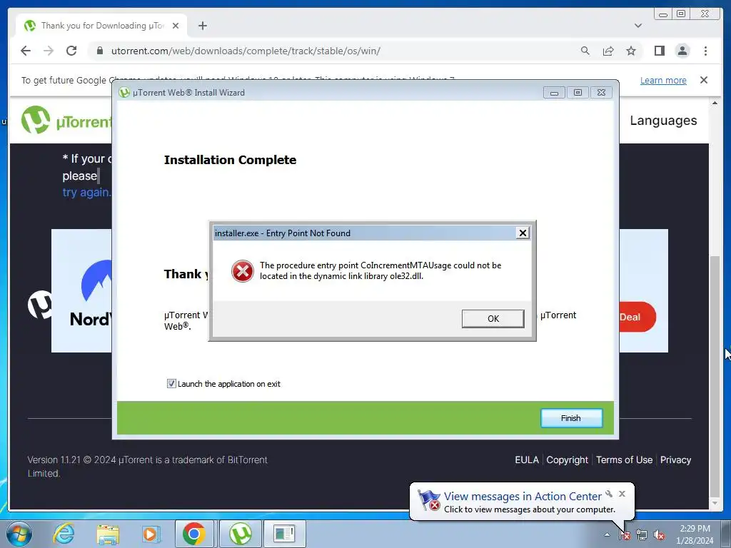Open the EULA footer link
The image size is (731, 548).
click(x=527, y=460)
